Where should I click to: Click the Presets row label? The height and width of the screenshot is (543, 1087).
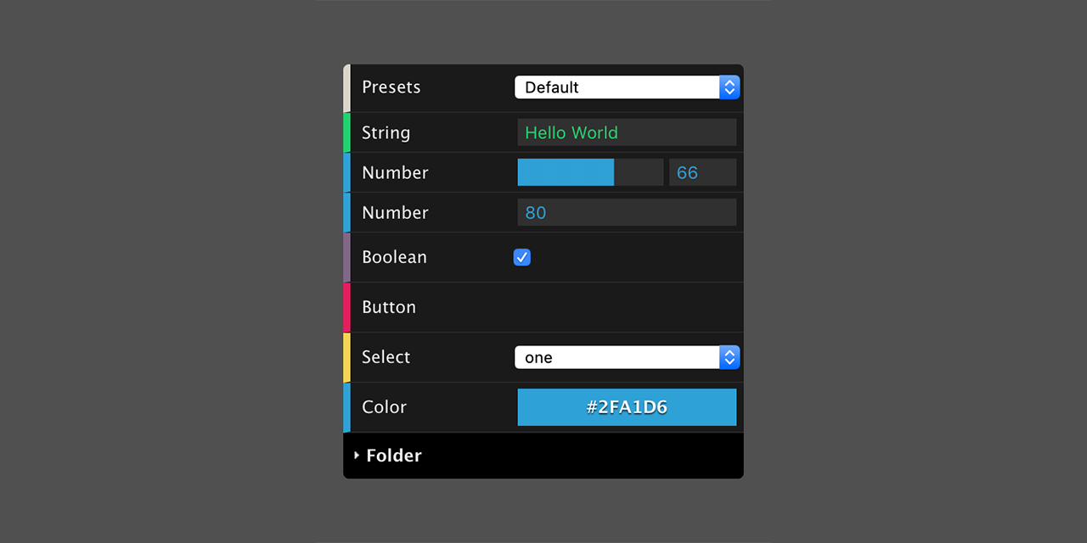point(391,87)
